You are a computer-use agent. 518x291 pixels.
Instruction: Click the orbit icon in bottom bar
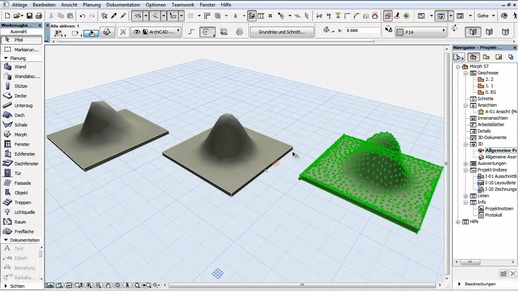pos(118,285)
